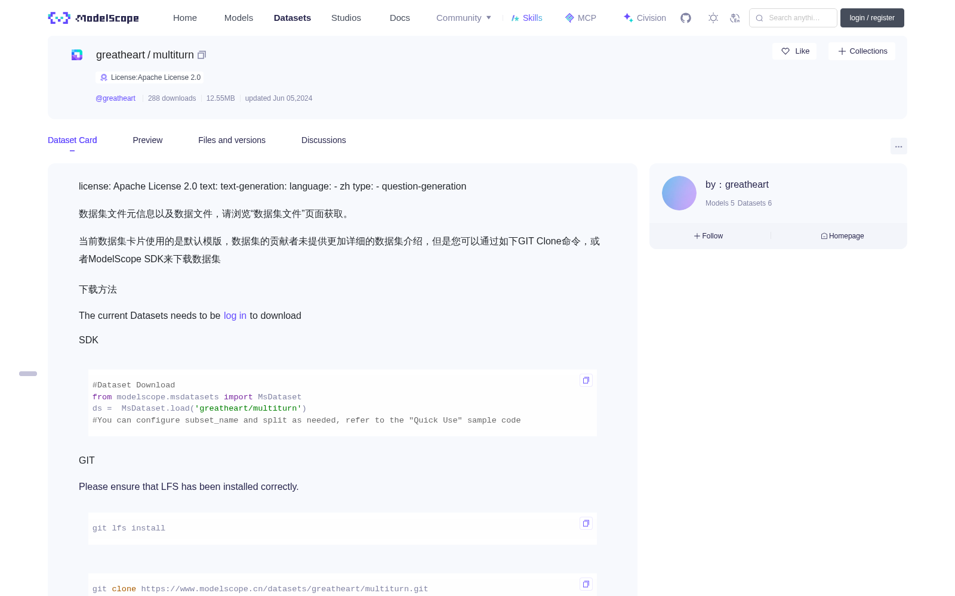Click the '288 downloads' text
This screenshot has width=955, height=596.
click(172, 98)
